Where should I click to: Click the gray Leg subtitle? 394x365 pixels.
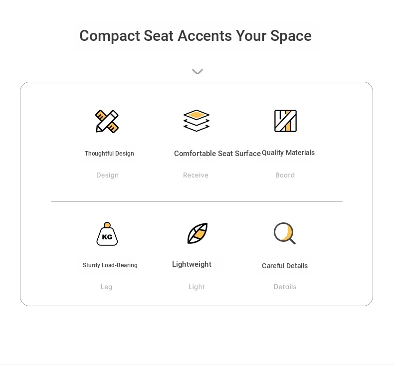106,287
